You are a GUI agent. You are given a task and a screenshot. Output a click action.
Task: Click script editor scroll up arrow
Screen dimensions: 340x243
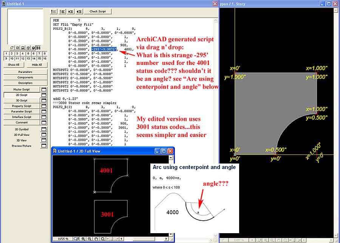point(216,20)
